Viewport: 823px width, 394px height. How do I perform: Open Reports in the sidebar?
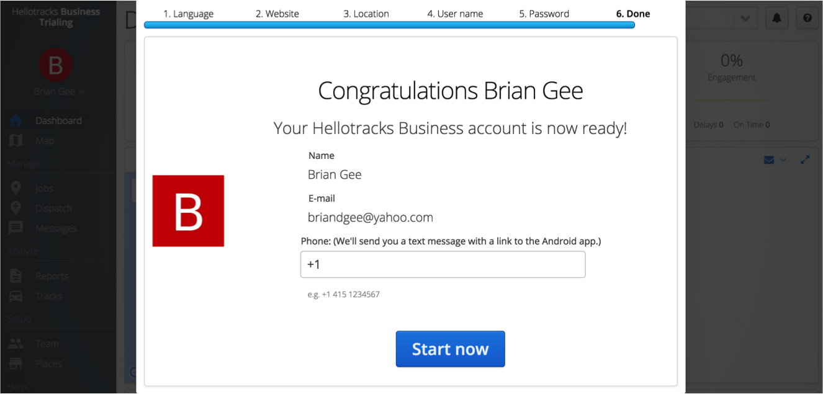click(x=52, y=276)
